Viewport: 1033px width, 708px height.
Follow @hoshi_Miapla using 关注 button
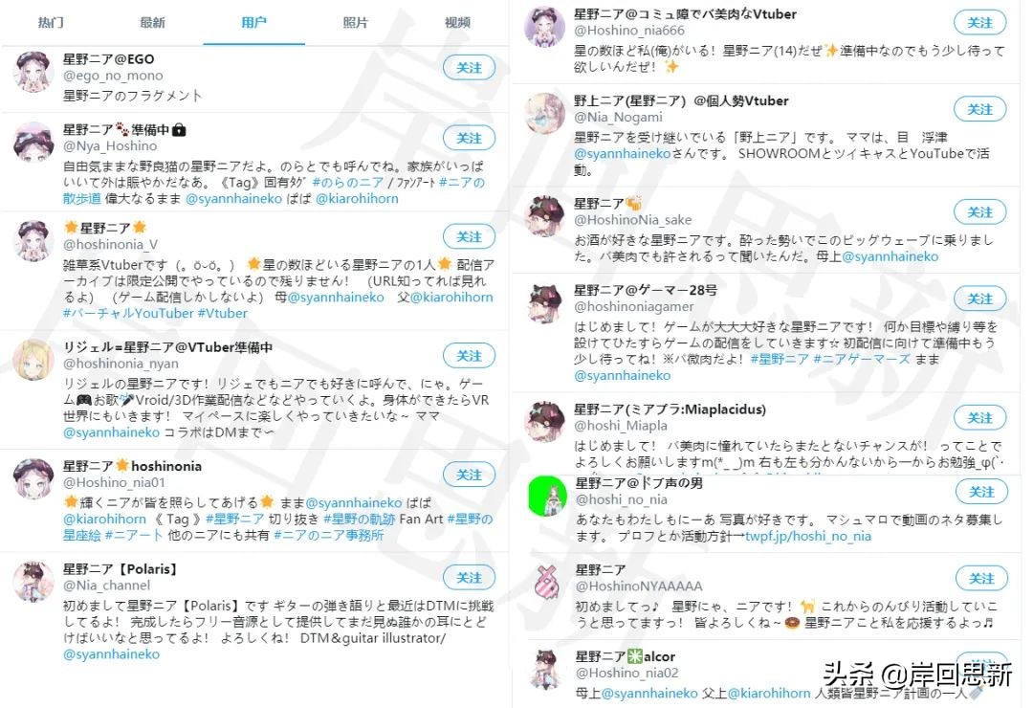click(980, 418)
